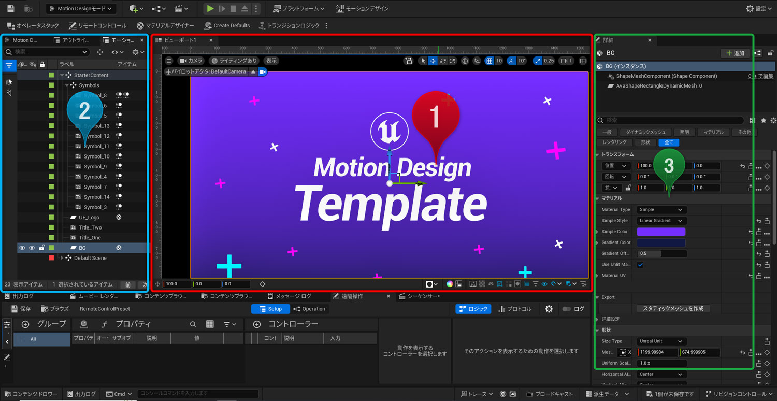The image size is (777, 401).
Task: Hide the BG layer with eye toggle
Action: (x=23, y=248)
